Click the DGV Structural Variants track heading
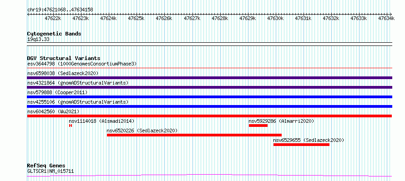 point(64,58)
